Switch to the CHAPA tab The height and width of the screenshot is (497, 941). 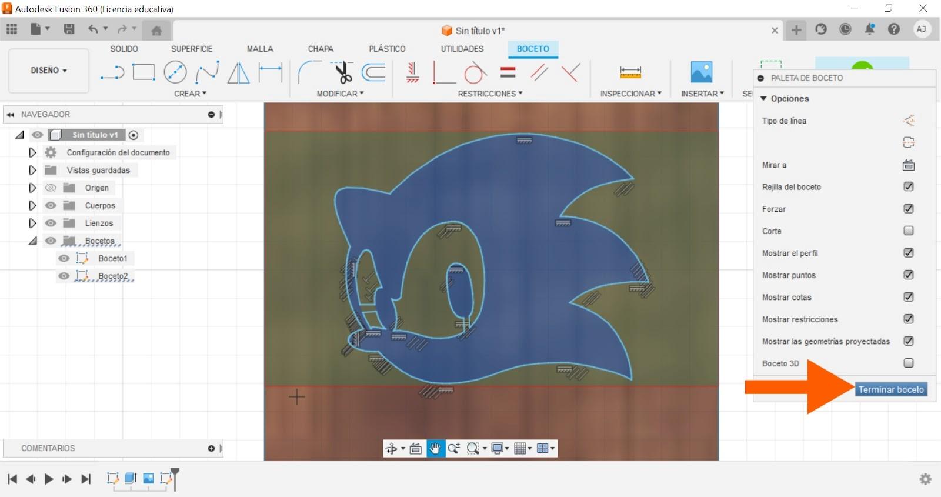[321, 49]
